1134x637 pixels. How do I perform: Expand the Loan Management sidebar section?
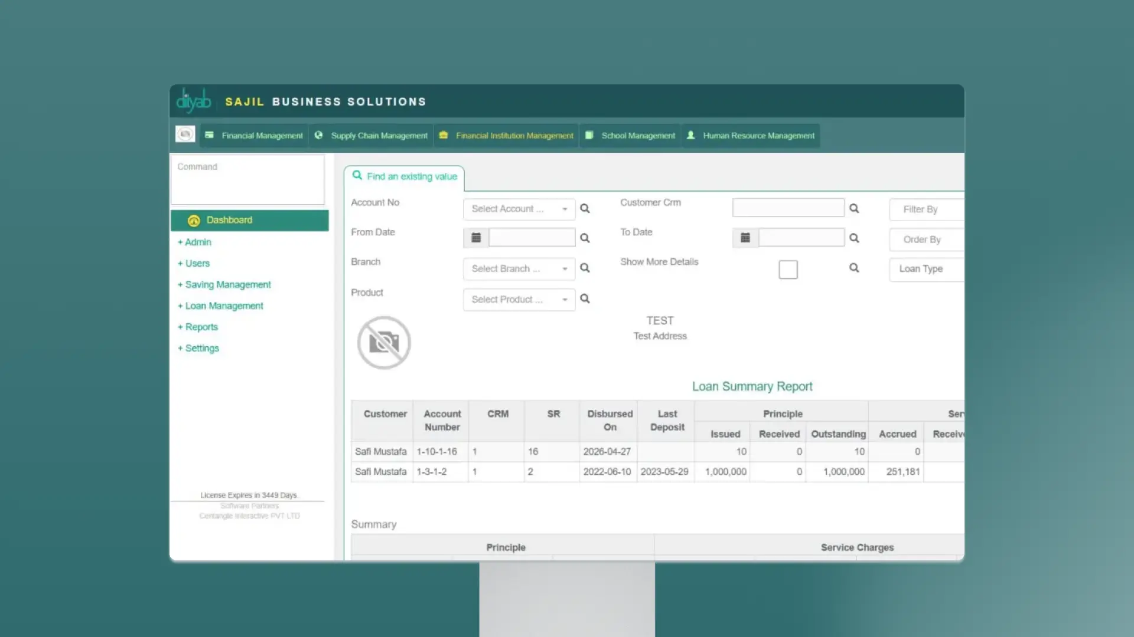click(x=220, y=306)
